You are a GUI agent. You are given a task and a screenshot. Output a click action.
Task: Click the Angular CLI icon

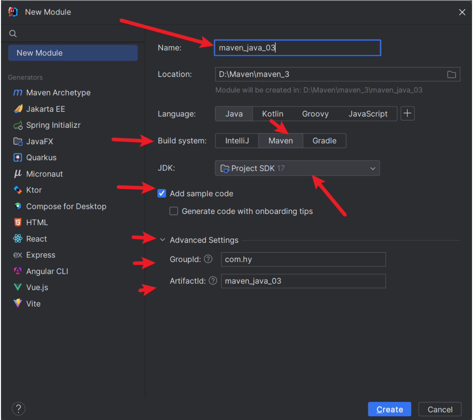pos(18,271)
